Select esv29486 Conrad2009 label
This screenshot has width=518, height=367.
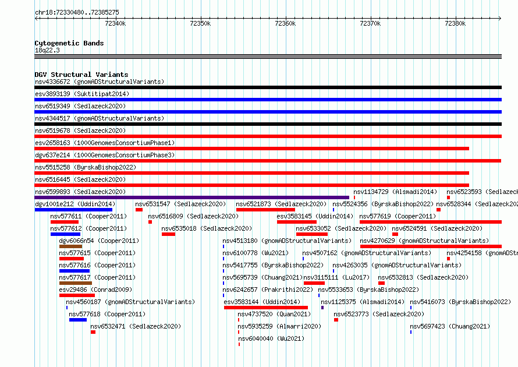pyautogui.click(x=95, y=290)
